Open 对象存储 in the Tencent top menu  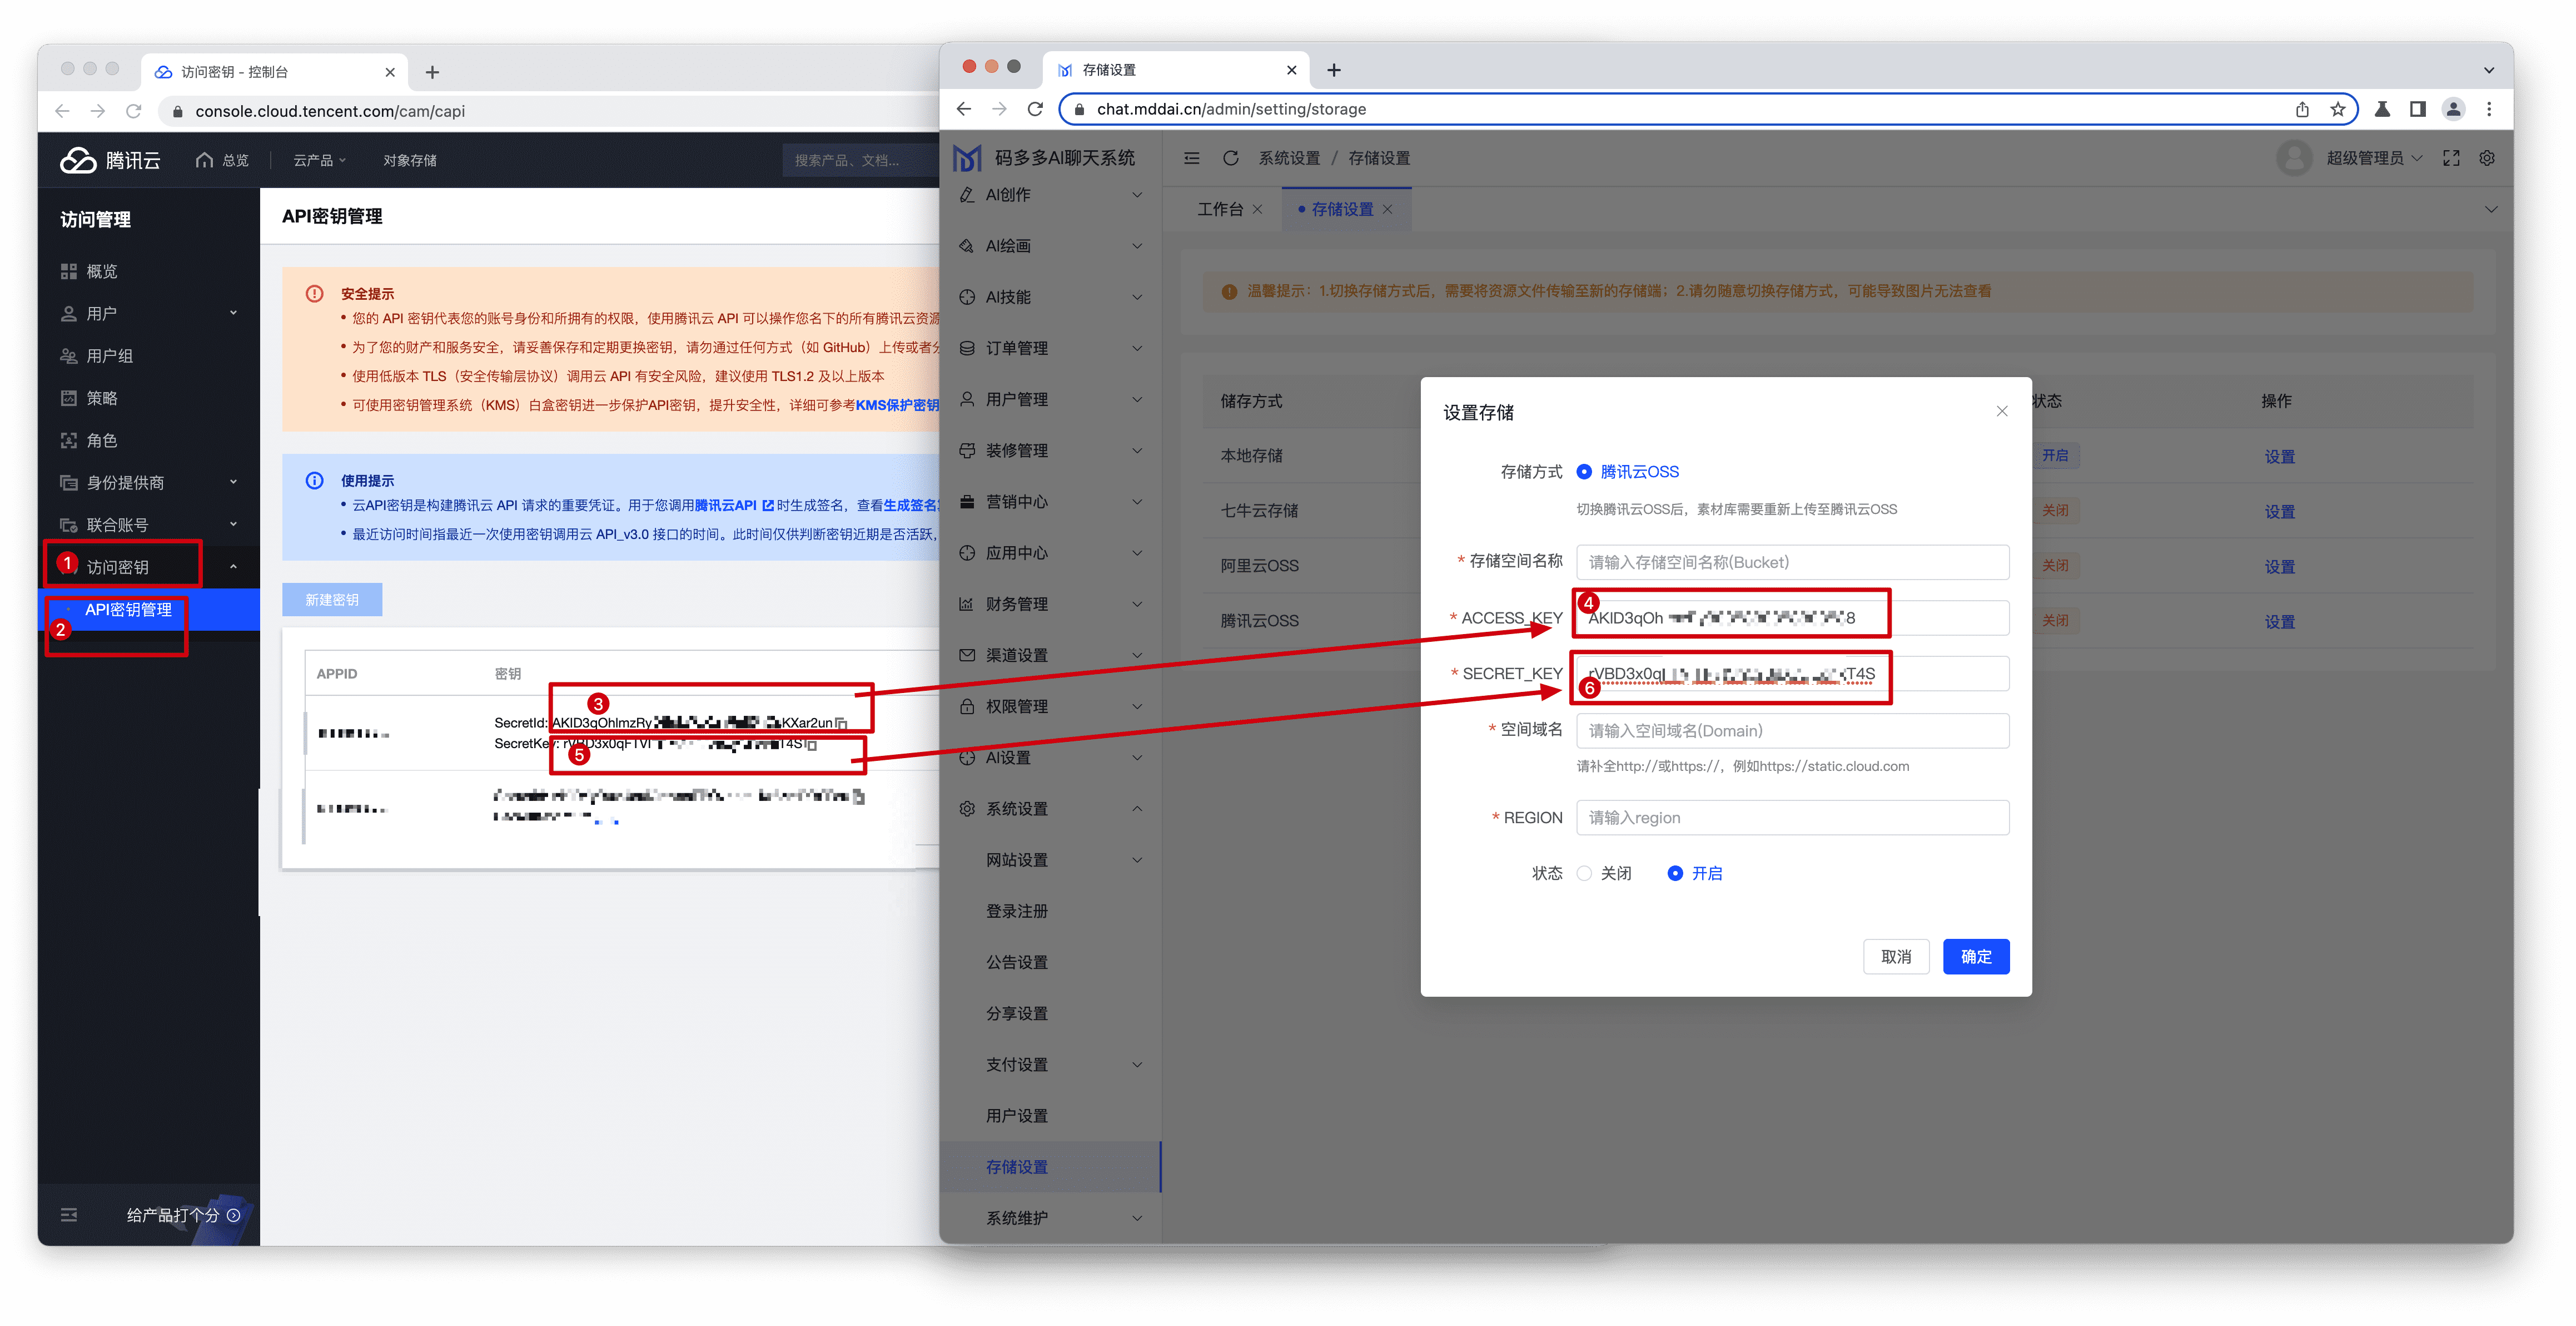(410, 160)
